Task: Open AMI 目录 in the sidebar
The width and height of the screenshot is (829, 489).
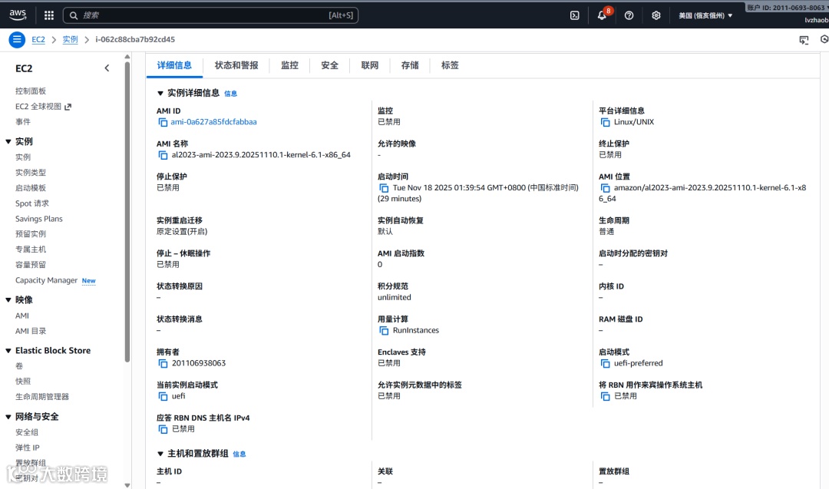Action: (31, 331)
